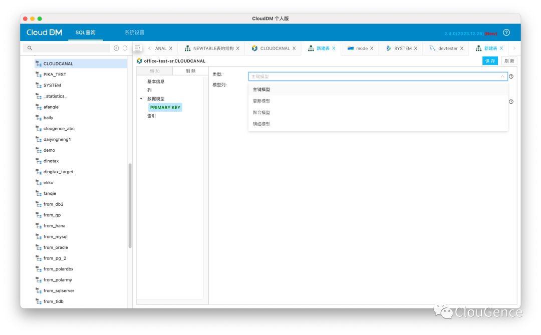Click the table structure icon on NEWTABLE tab

pos(187,48)
